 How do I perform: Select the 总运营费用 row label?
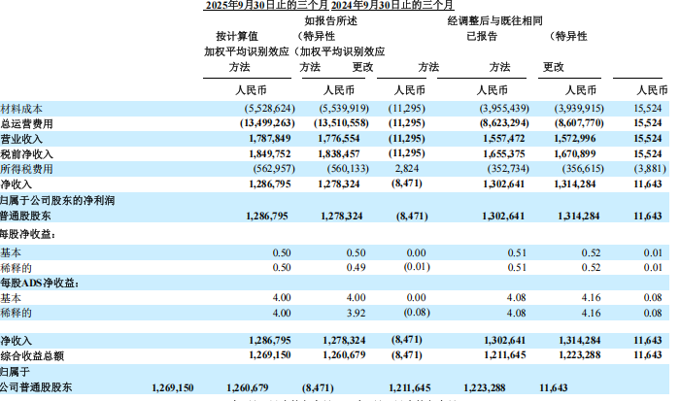[26, 124]
